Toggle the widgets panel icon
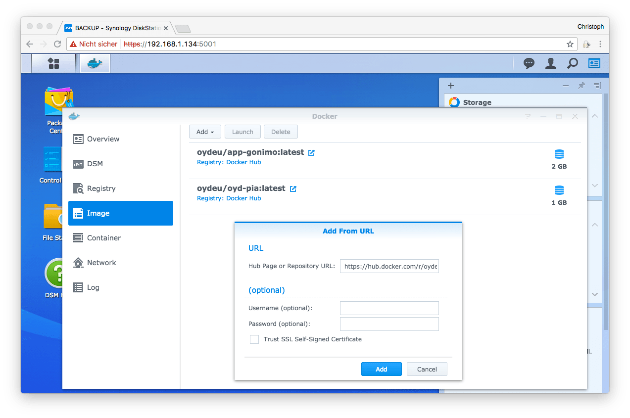This screenshot has width=630, height=418. 594,63
